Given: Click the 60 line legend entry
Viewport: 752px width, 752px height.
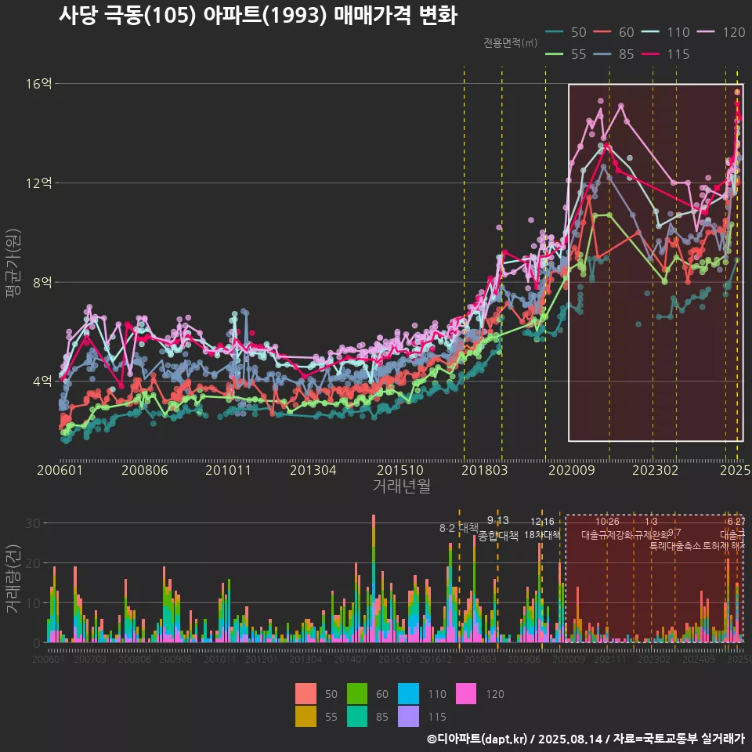Looking at the screenshot, I should pos(613,32).
